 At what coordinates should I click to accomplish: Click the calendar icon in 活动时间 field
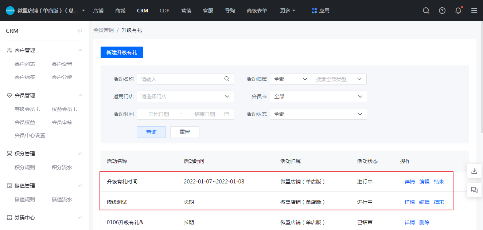(x=227, y=114)
